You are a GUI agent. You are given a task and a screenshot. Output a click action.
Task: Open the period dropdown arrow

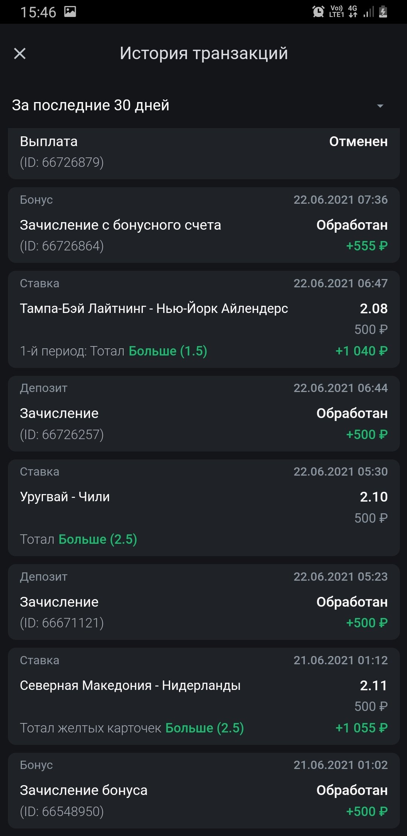pyautogui.click(x=380, y=106)
